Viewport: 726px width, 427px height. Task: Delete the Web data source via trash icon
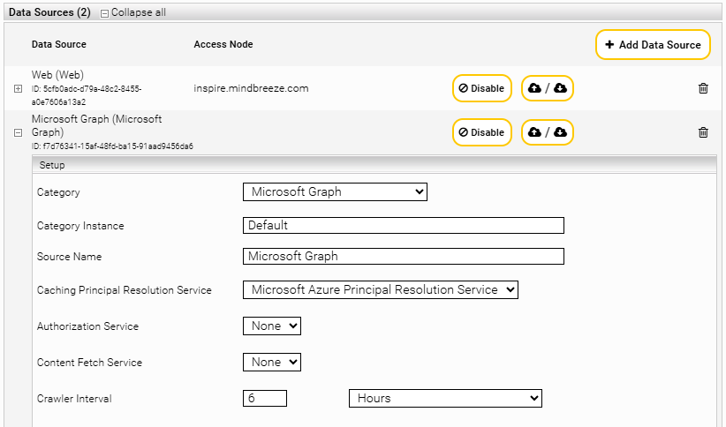point(703,88)
